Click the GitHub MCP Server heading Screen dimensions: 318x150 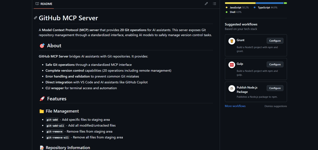tap(68, 18)
